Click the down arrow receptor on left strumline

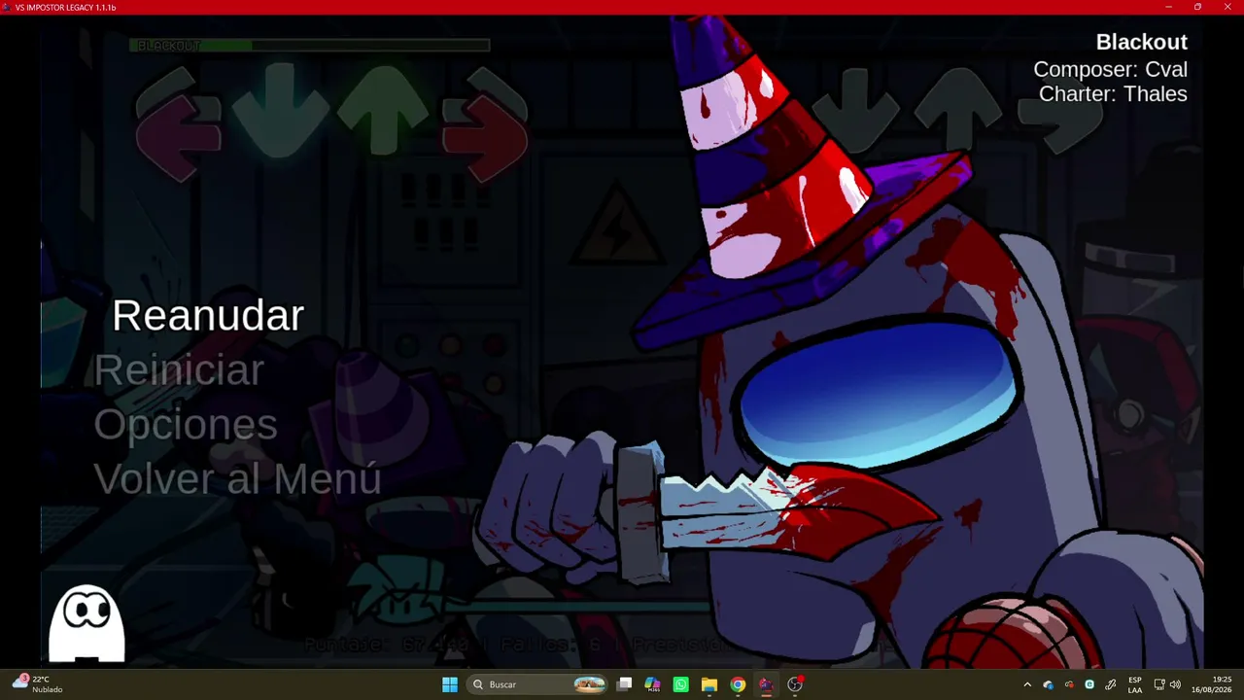point(280,111)
